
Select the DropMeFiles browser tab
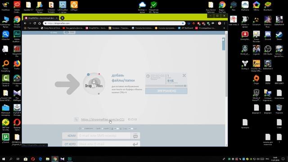pyautogui.click(x=40, y=18)
